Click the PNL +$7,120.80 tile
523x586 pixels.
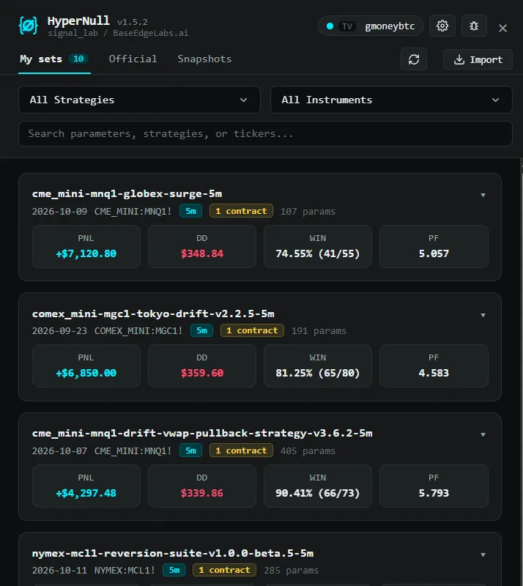(86, 246)
